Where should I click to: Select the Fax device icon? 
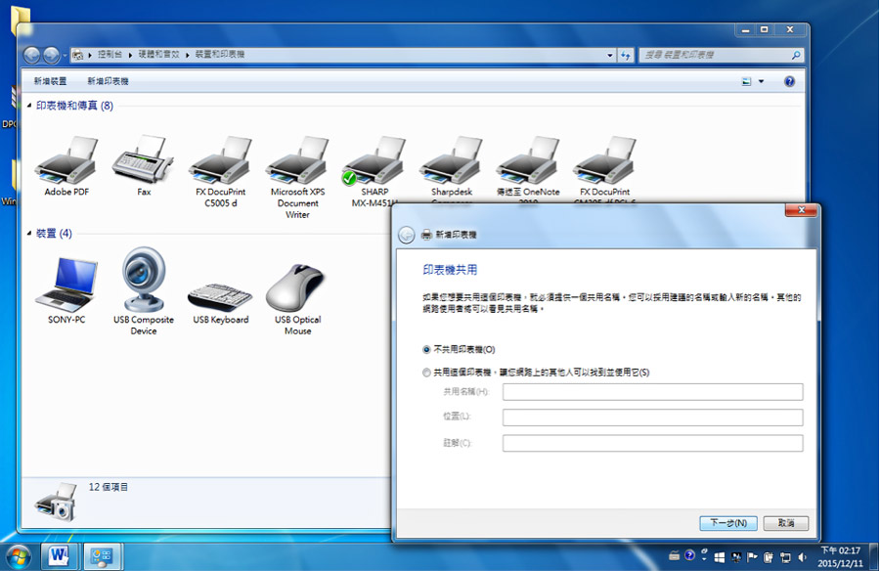(143, 166)
